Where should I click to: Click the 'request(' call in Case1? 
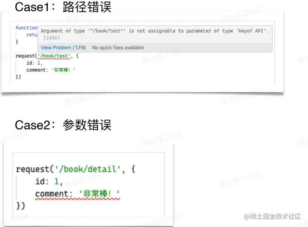click(x=26, y=56)
